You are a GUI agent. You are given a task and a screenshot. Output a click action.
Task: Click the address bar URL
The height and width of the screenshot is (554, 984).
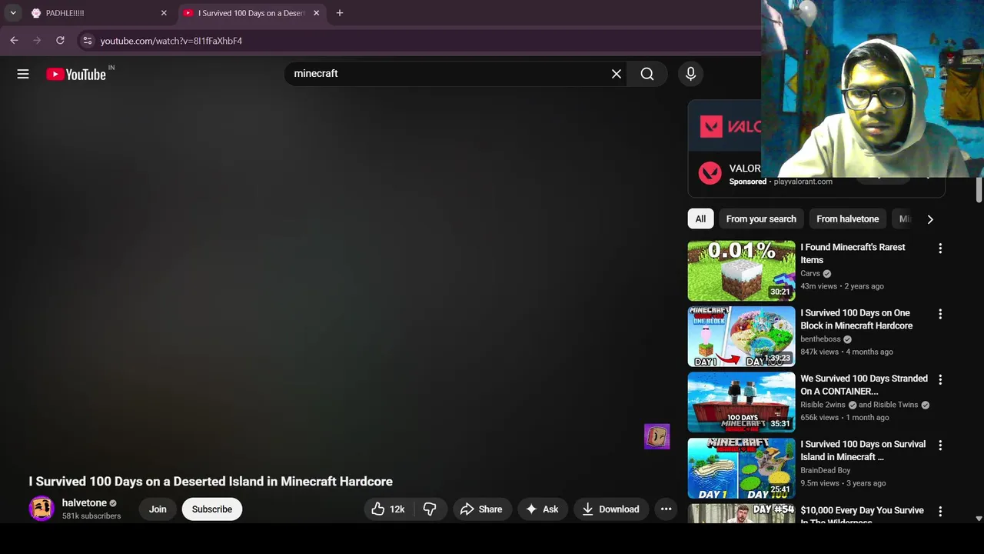171,41
